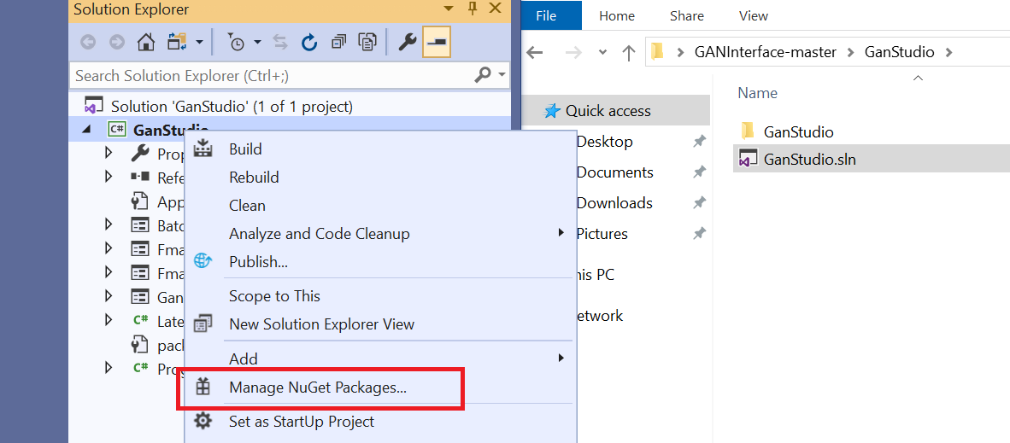Expand the Late... C# file arrow
This screenshot has height=443, width=1010.
109,320
